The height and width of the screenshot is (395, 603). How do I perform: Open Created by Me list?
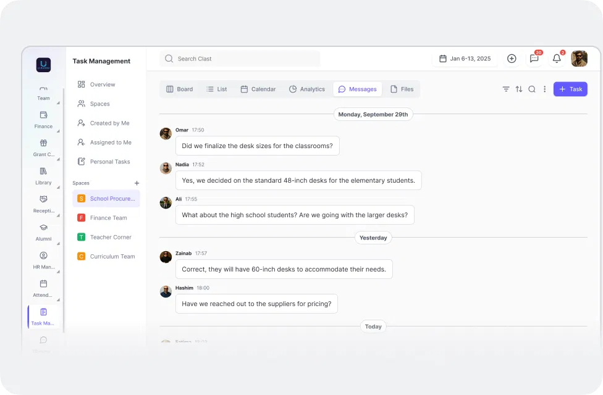(106, 123)
